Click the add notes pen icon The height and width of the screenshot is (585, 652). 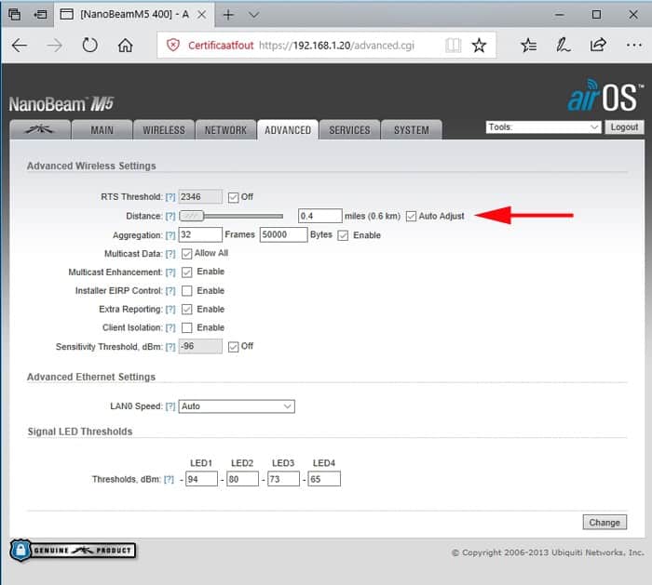(x=563, y=45)
